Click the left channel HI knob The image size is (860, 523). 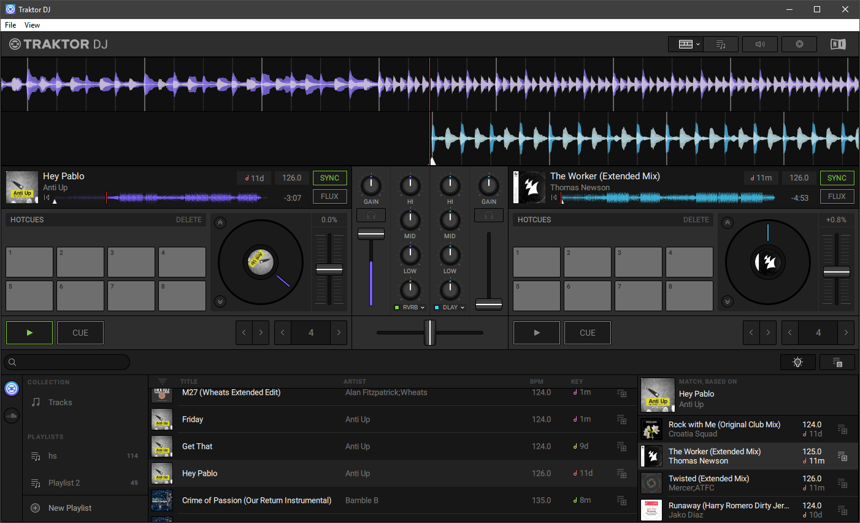(410, 185)
